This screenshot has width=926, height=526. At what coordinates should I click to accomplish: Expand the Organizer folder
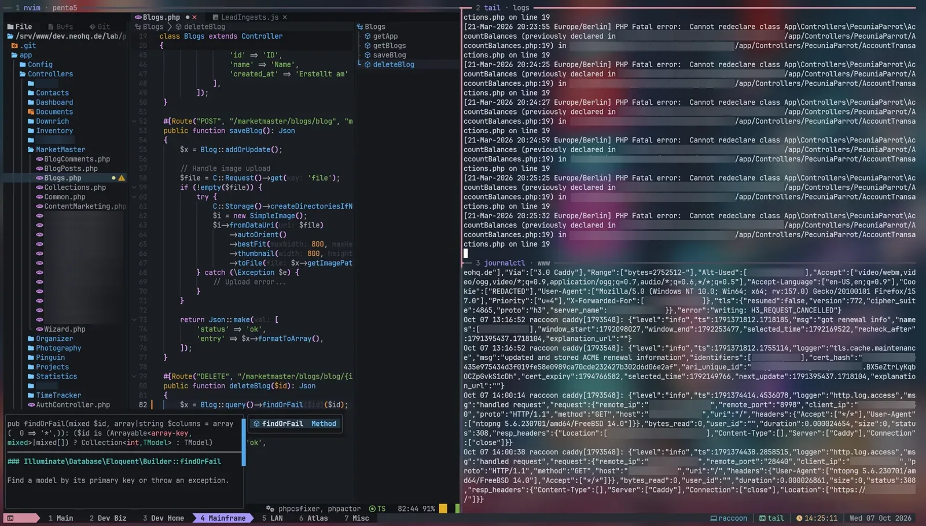(50, 339)
